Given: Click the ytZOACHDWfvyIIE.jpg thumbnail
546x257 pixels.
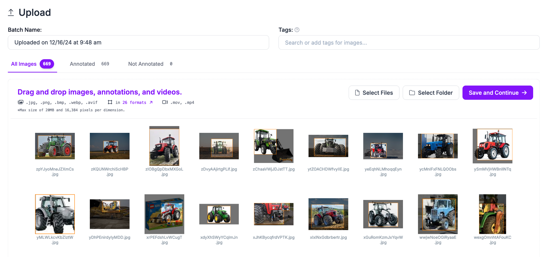Looking at the screenshot, I should click(328, 146).
